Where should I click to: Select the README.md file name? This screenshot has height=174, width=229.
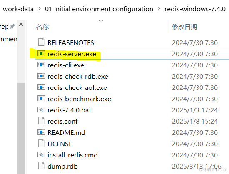(66, 133)
